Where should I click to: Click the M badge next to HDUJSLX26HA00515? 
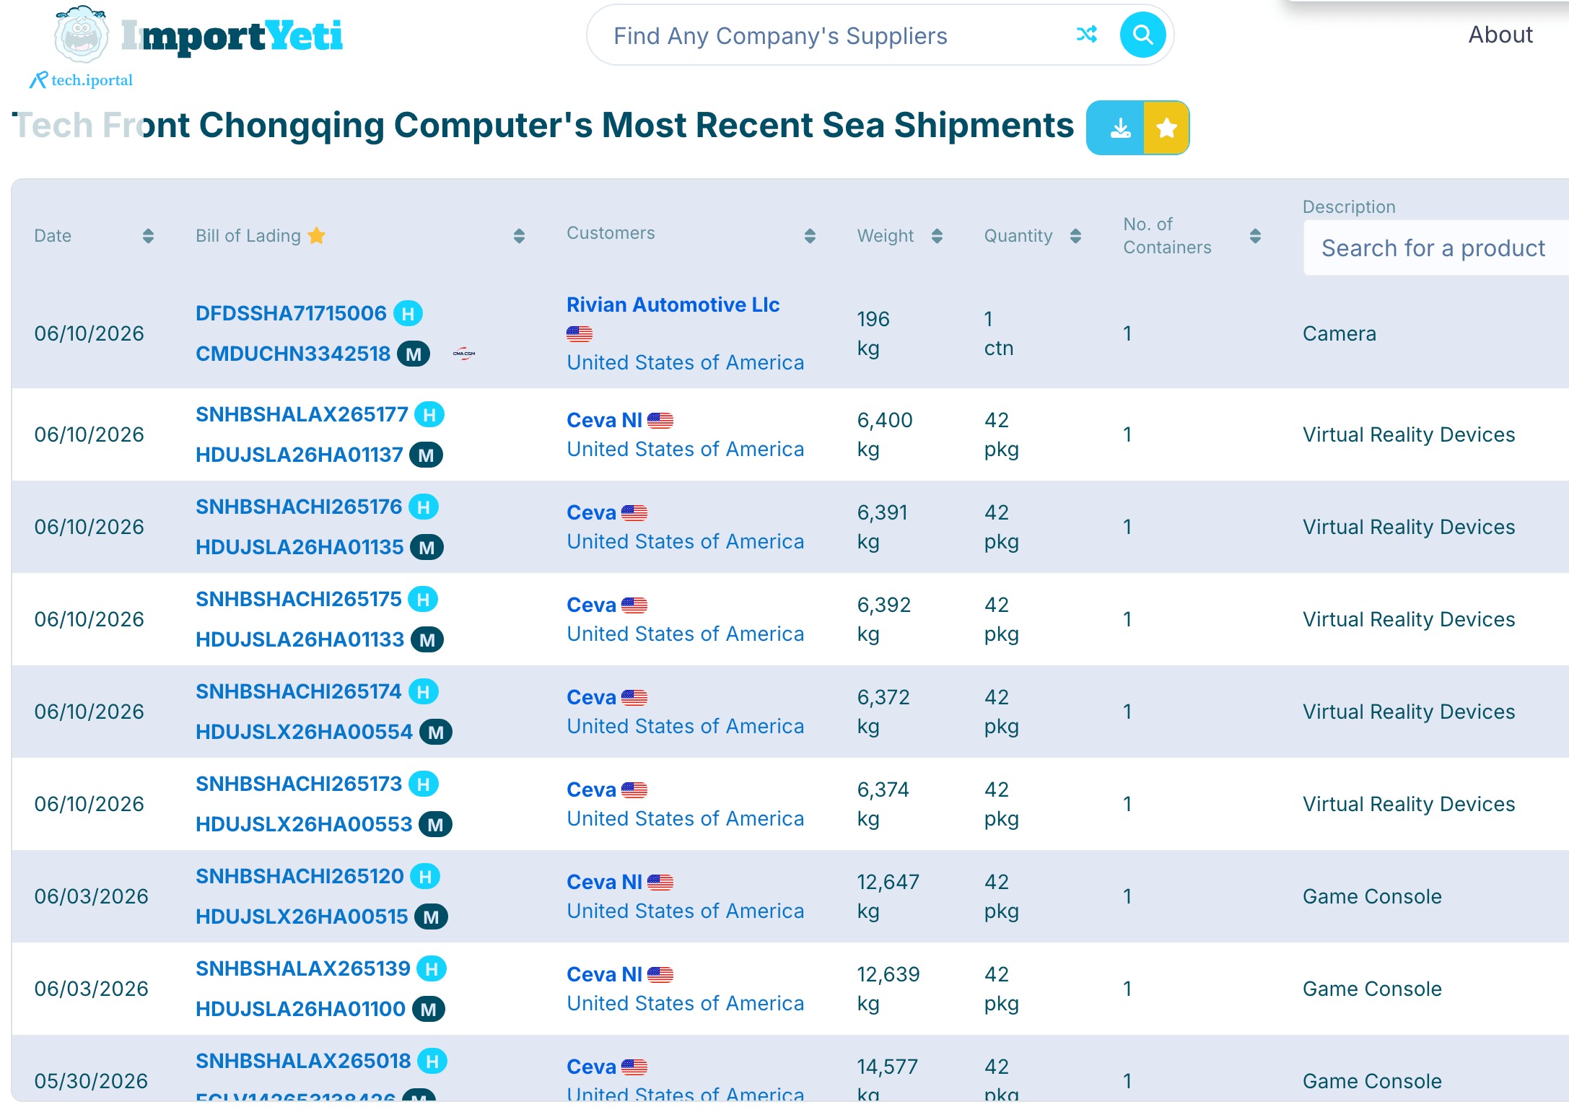[431, 916]
